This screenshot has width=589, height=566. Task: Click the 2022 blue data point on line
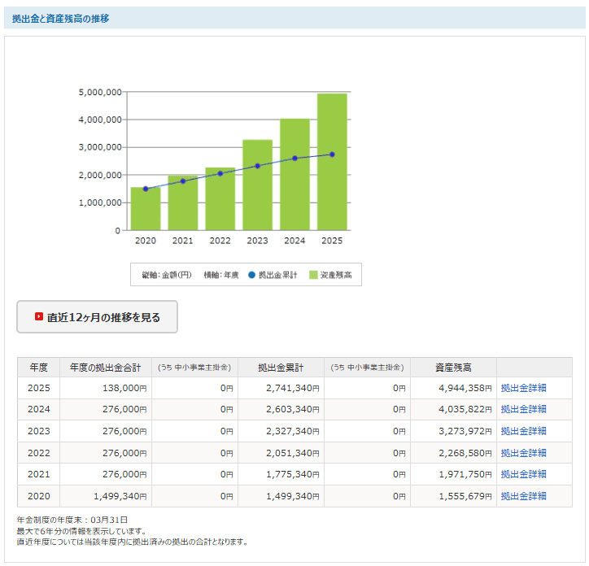220,173
